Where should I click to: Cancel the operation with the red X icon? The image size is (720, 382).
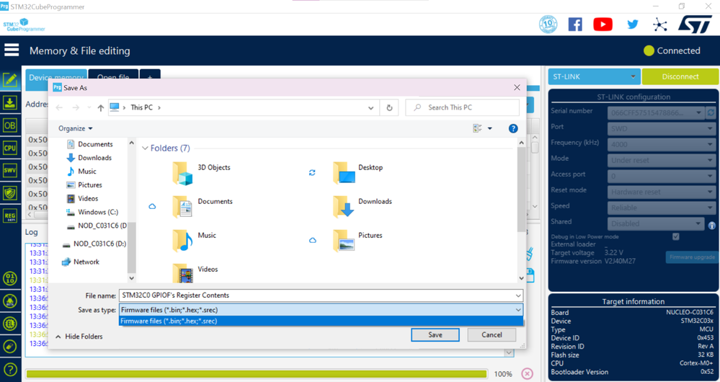click(x=528, y=374)
